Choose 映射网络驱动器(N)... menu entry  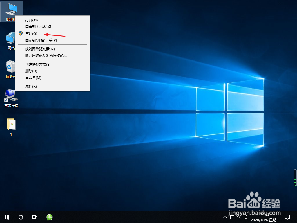(x=52, y=49)
